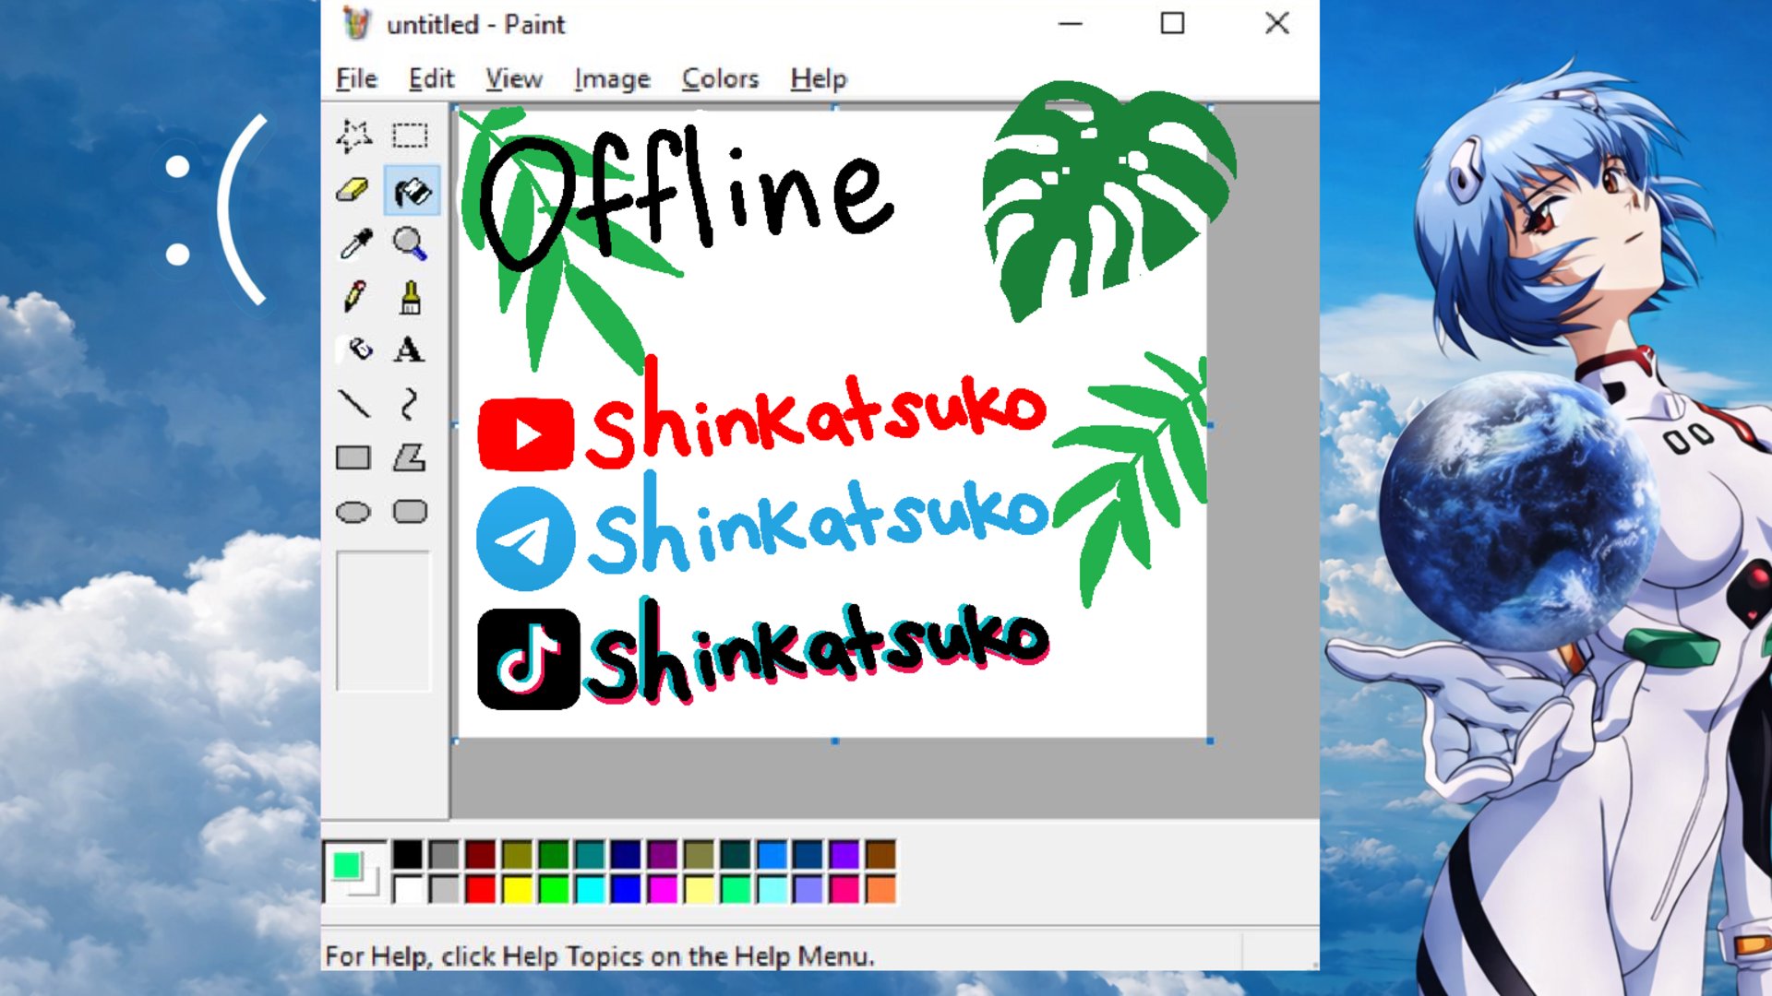Screen dimensions: 1772x996
Task: Grab the canvas bottom-right corner resize handle
Action: pyautogui.click(x=1210, y=741)
